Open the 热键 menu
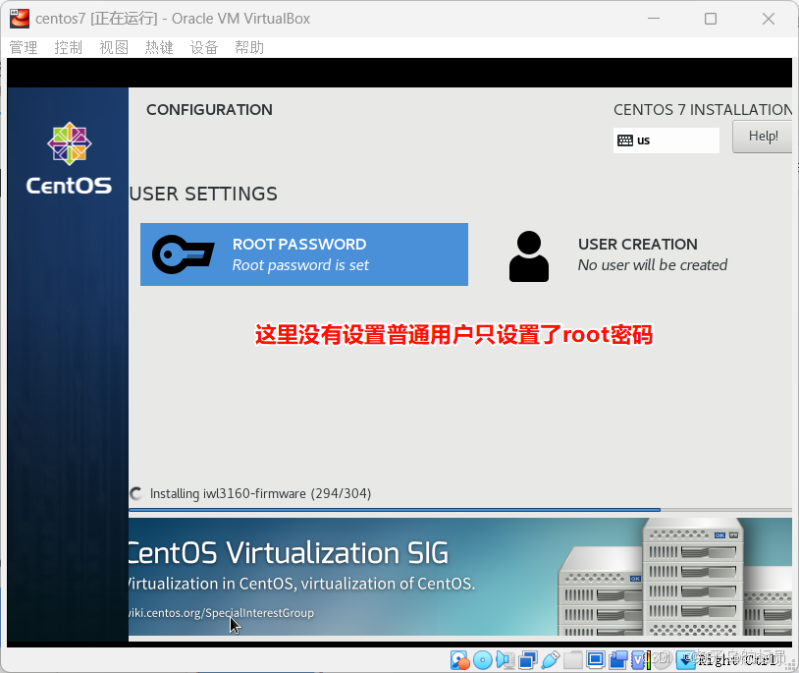Viewport: 799px width, 673px height. 159,47
